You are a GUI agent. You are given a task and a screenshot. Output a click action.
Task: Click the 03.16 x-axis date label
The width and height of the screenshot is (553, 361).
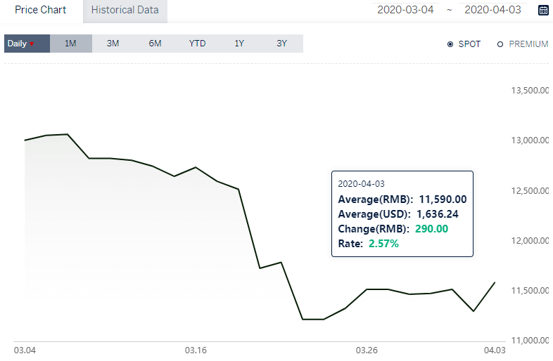pyautogui.click(x=196, y=350)
